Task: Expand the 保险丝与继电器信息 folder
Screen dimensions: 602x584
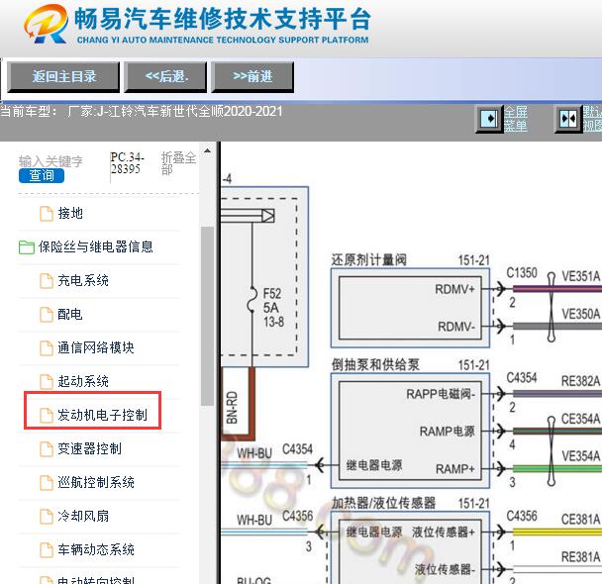Action: [x=96, y=246]
